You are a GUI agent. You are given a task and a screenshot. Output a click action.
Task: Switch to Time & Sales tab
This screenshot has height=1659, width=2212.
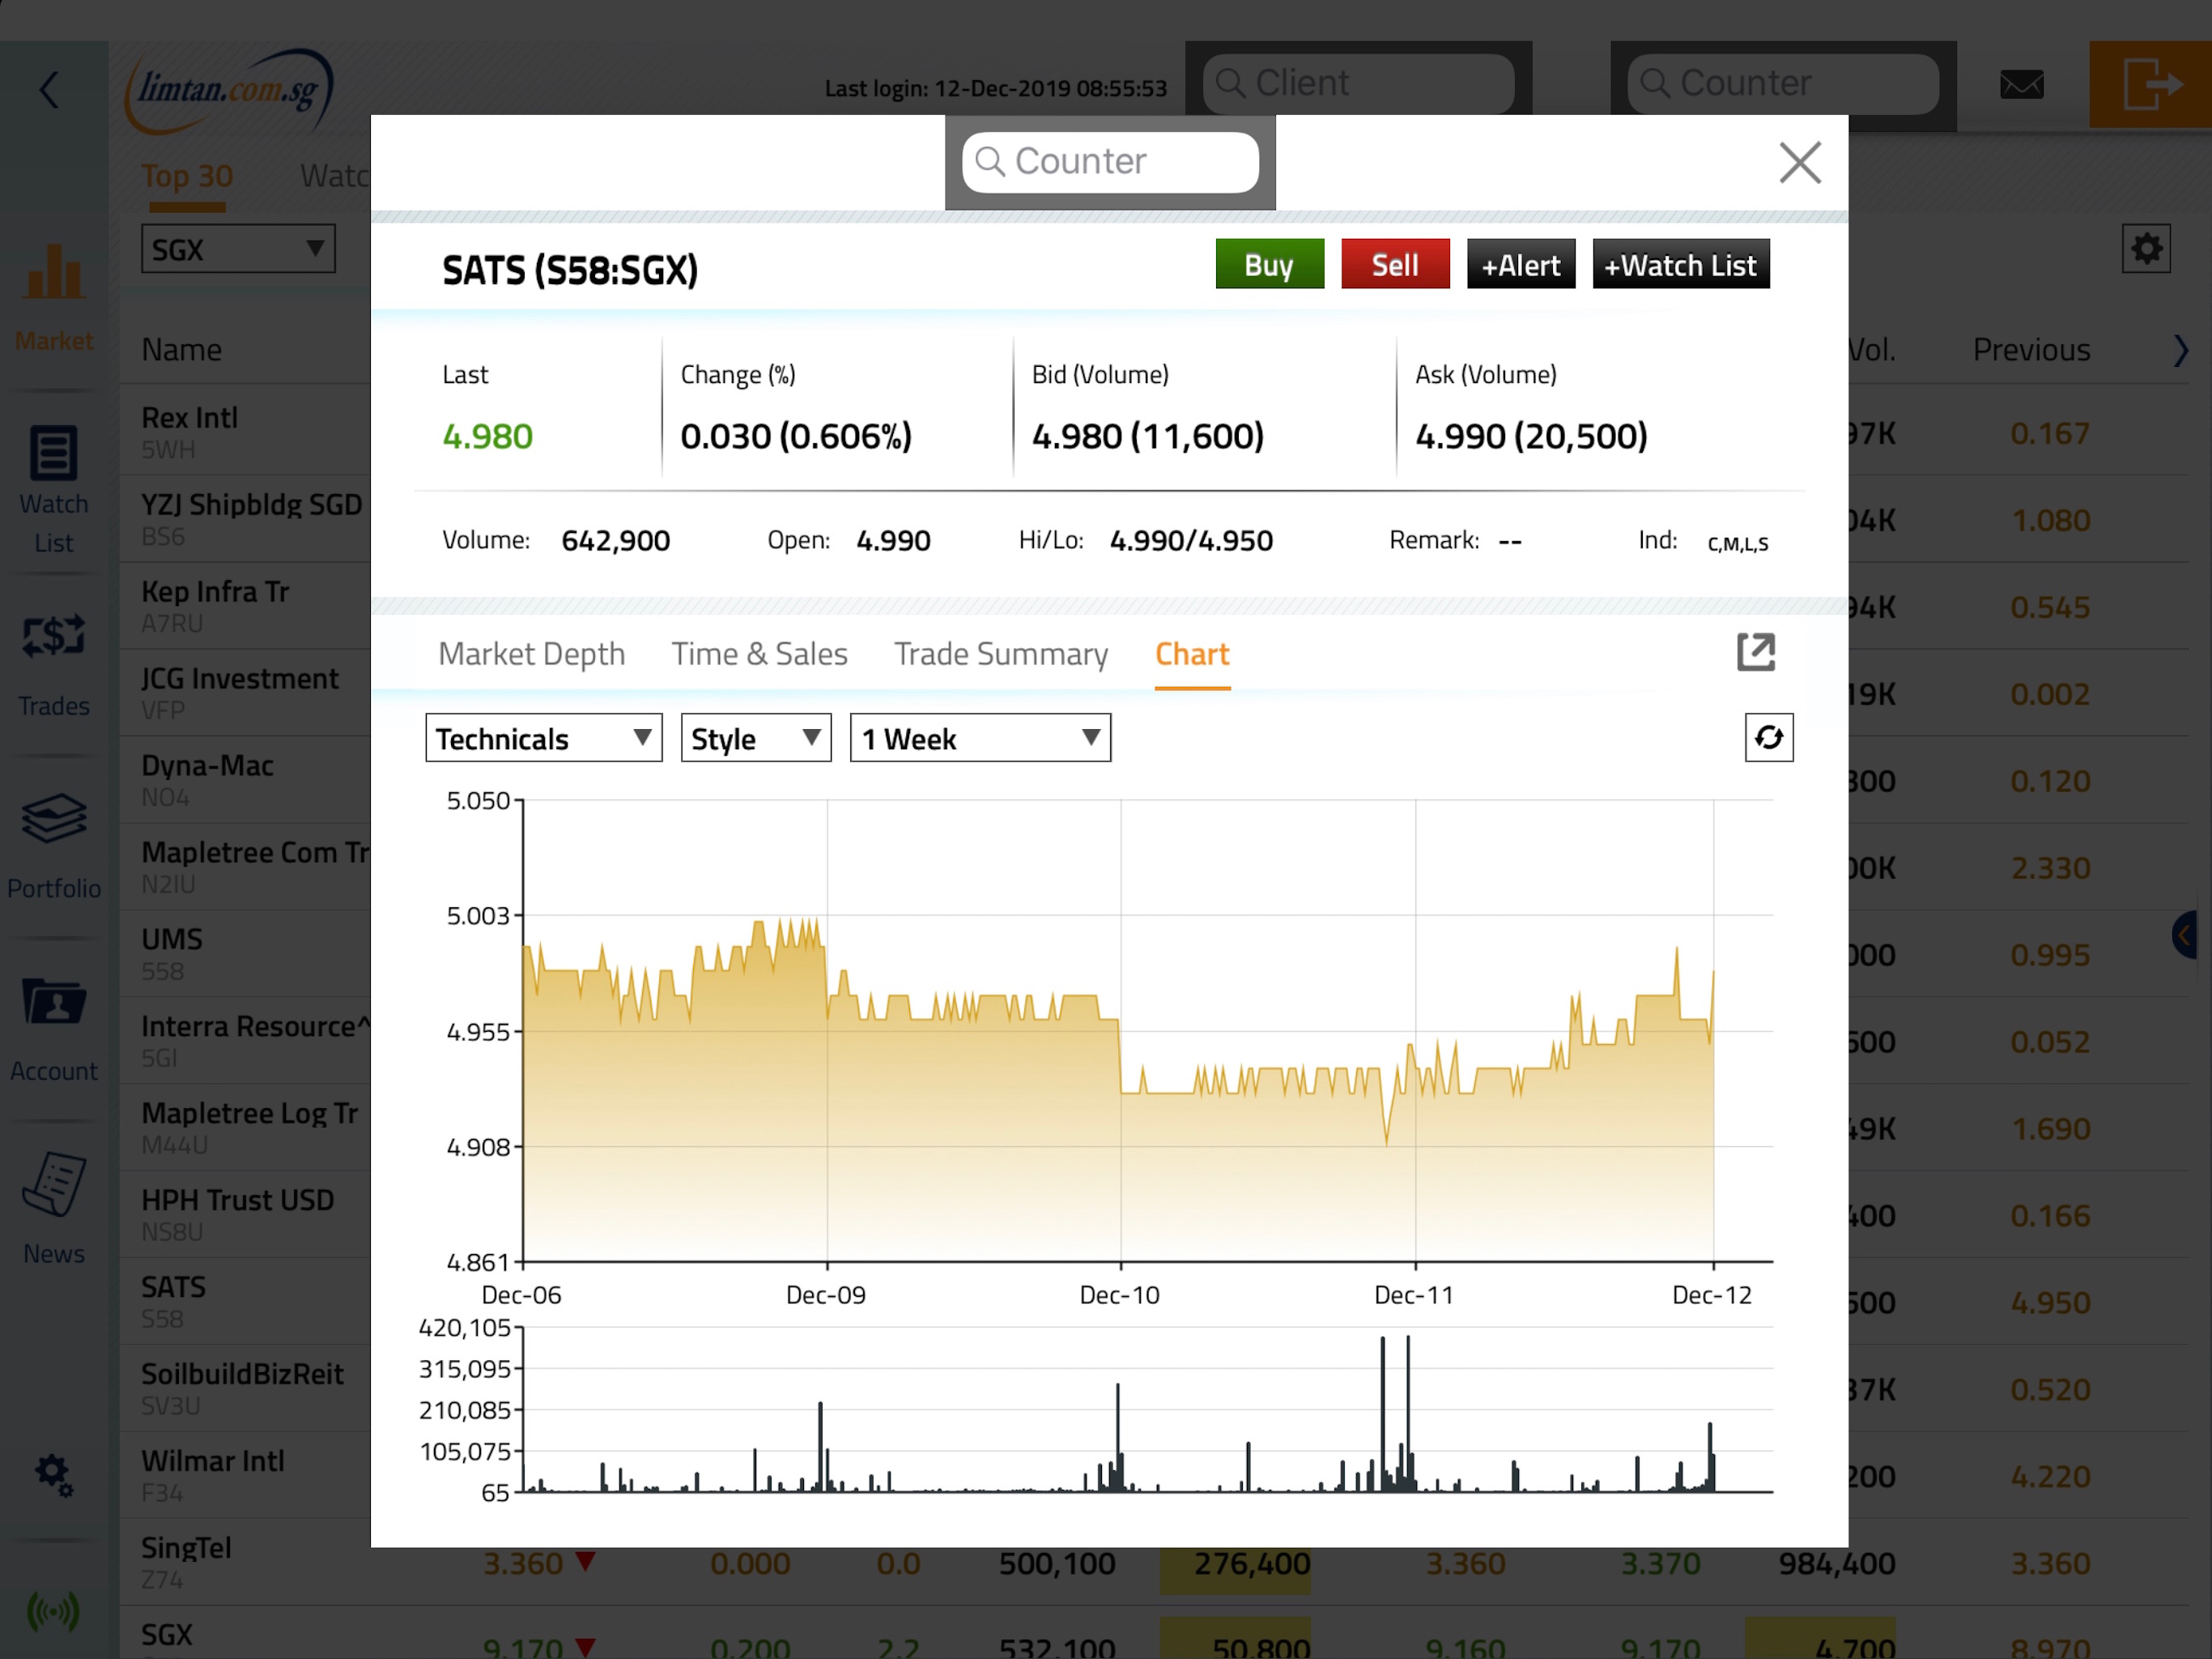tap(759, 654)
